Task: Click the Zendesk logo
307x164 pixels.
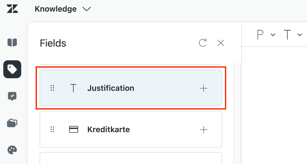Action: pos(12,9)
